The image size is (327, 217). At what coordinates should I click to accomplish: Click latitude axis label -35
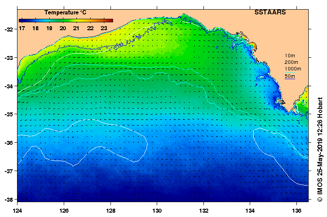coord(9,114)
